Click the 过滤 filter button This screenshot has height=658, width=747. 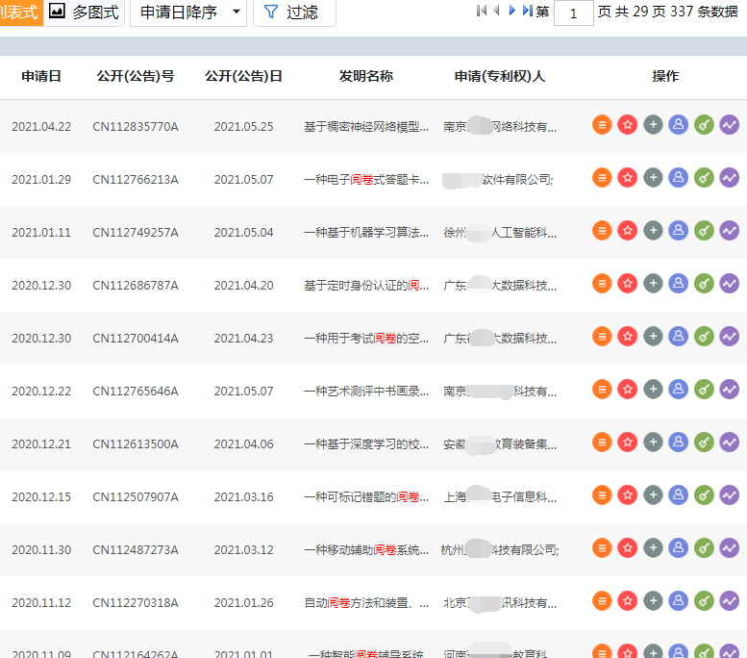[294, 12]
